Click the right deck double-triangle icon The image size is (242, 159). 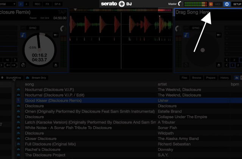[x=219, y=35]
